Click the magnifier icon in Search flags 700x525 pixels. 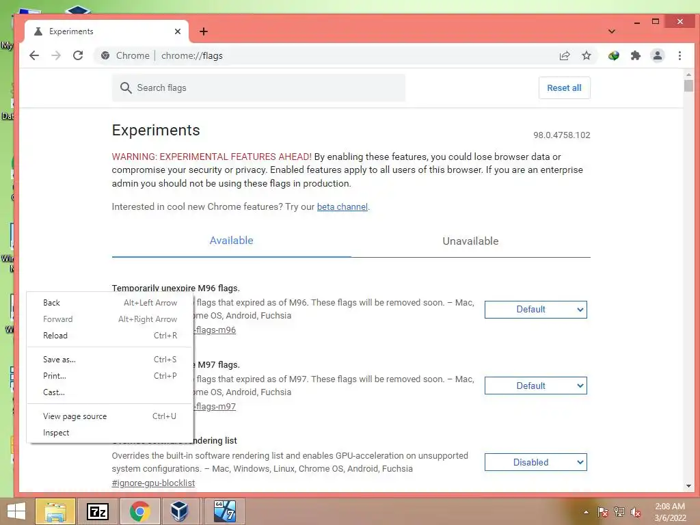126,87
